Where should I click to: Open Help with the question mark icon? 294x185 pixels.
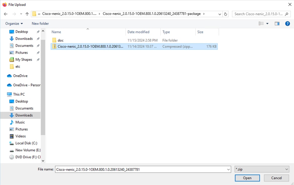point(287,24)
